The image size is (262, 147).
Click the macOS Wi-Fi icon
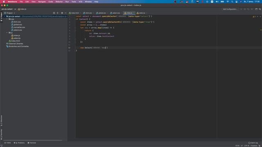point(228,2)
